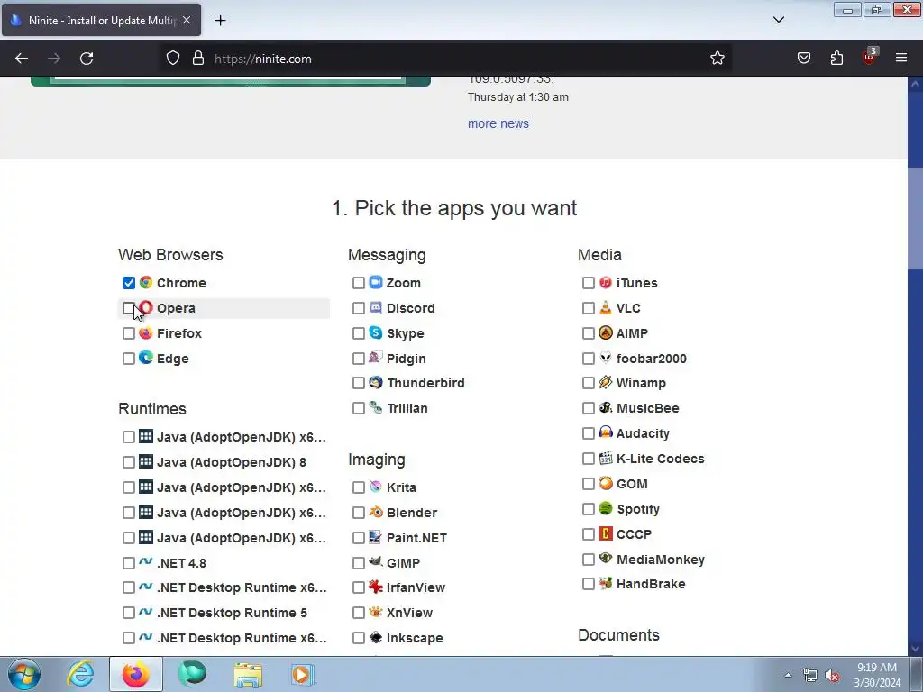The width and height of the screenshot is (923, 692).
Task: Click the Save to Pocket icon
Action: 803,59
